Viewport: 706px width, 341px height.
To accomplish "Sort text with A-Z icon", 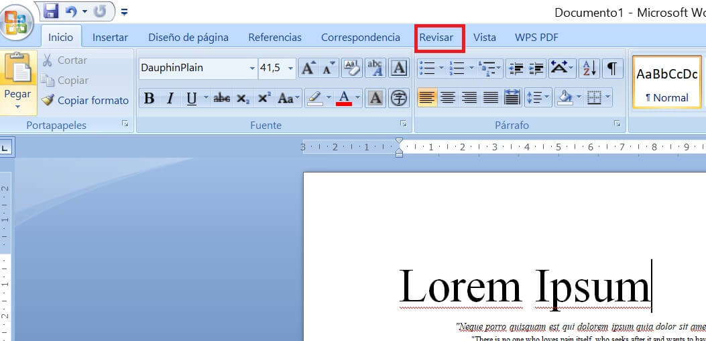I will [589, 68].
